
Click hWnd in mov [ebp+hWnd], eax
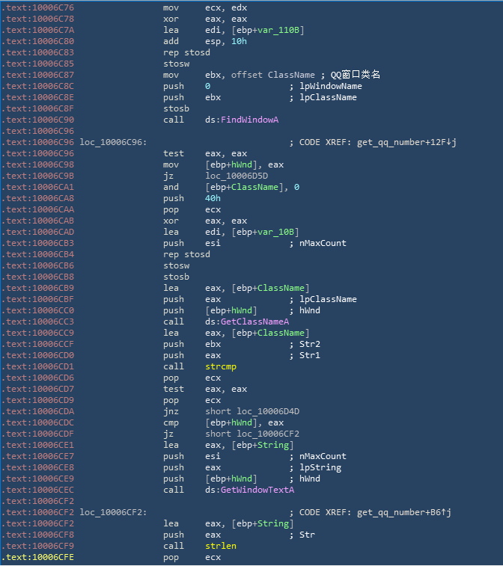(242, 164)
